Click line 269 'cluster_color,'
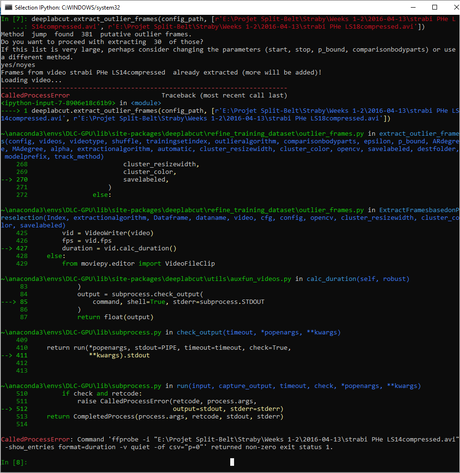This screenshot has width=460, height=473. click(x=96, y=172)
